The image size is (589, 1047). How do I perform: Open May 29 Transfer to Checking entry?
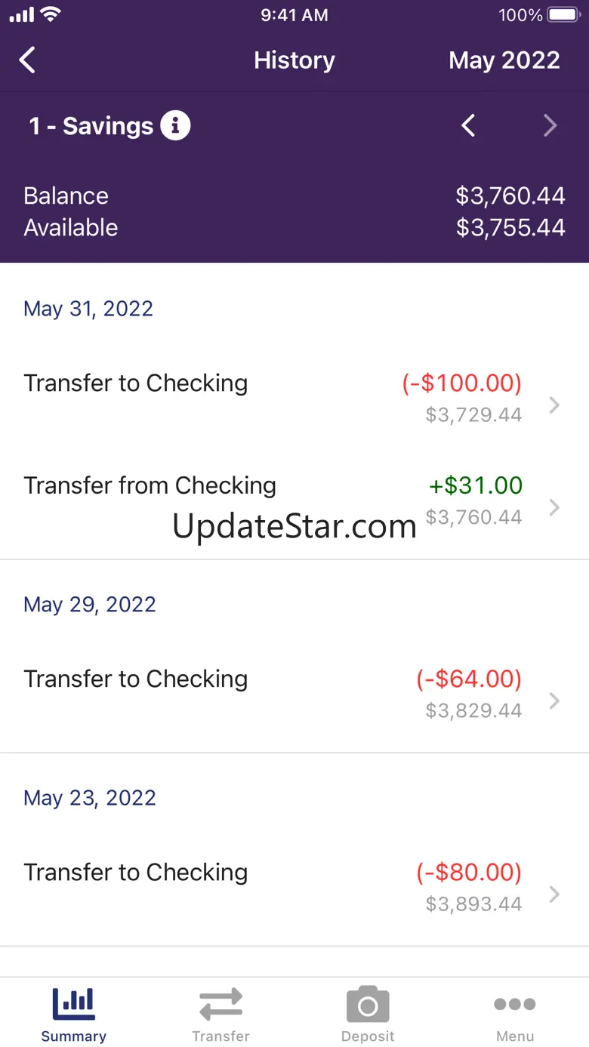[294, 694]
